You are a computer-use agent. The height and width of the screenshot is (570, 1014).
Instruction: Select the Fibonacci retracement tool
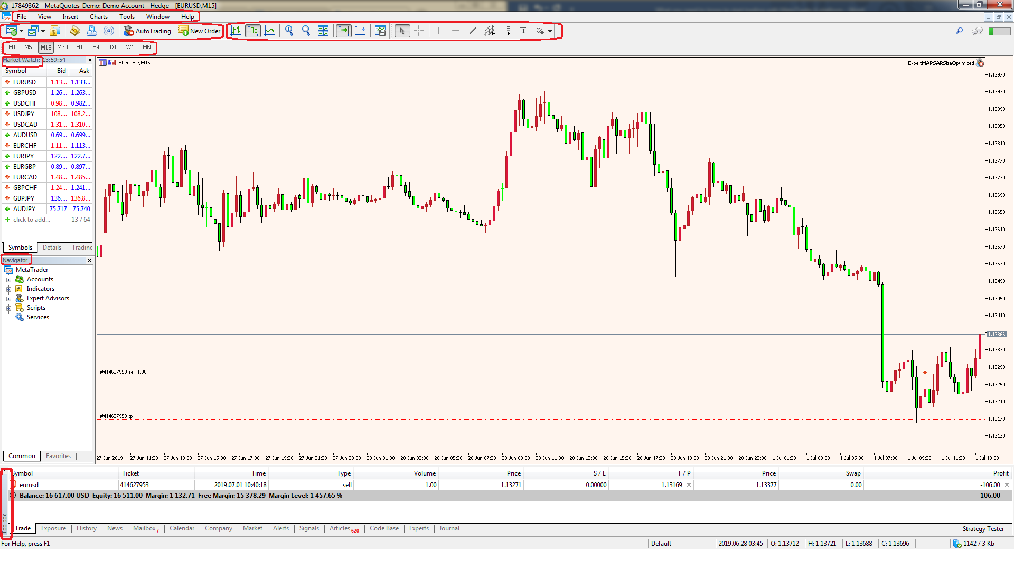(506, 31)
